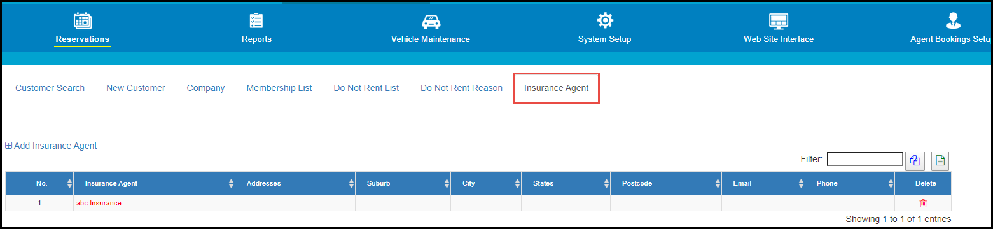Open the Vehicle Maintenance car icon

click(431, 20)
